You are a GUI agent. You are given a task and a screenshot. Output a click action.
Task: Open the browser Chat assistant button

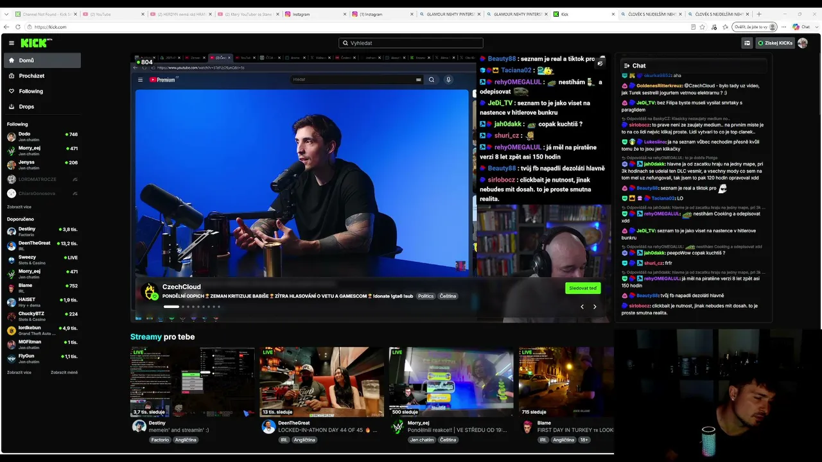(801, 27)
